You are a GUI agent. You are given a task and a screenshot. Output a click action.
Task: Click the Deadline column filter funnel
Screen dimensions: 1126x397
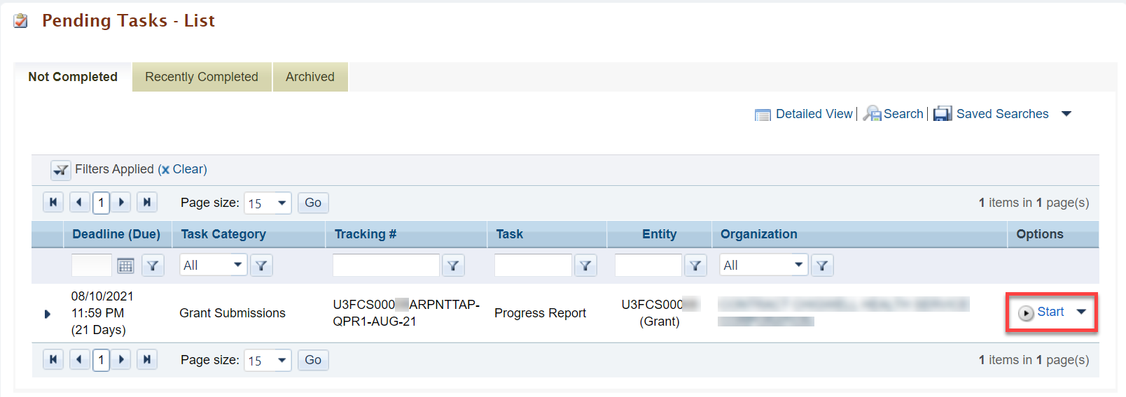[153, 266]
